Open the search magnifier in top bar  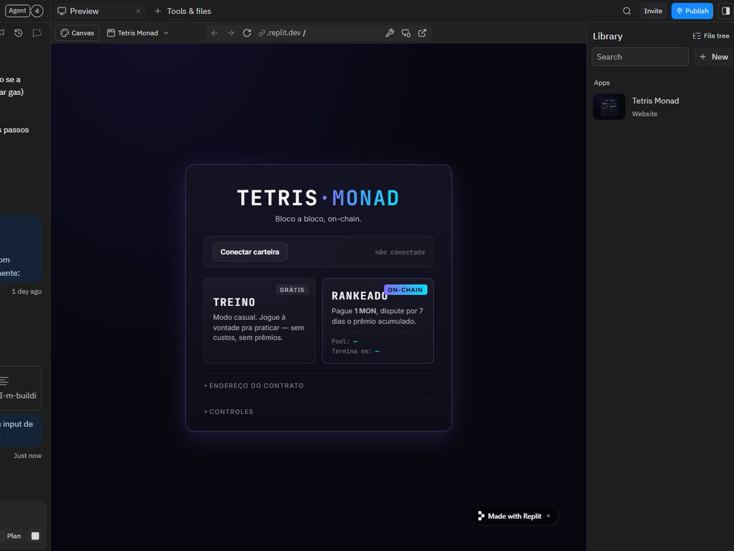coord(627,11)
